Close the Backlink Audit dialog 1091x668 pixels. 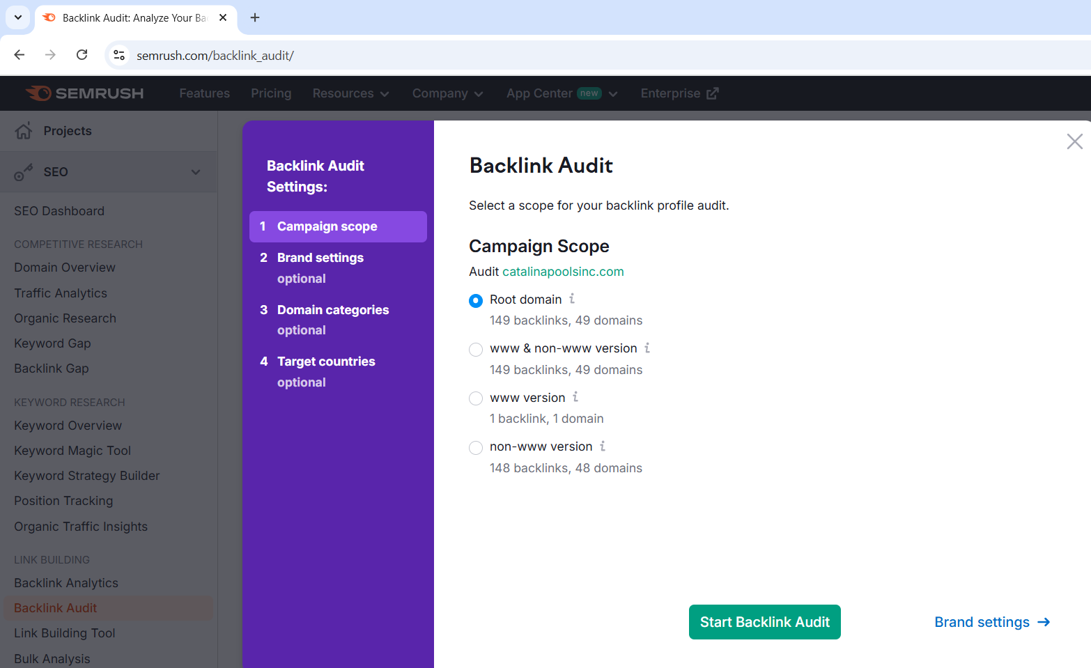coord(1074,141)
